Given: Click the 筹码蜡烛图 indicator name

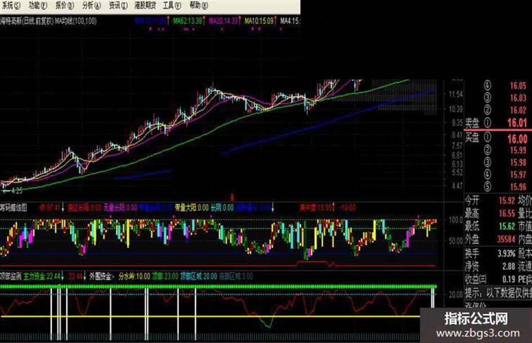Looking at the screenshot, I should pos(14,207).
